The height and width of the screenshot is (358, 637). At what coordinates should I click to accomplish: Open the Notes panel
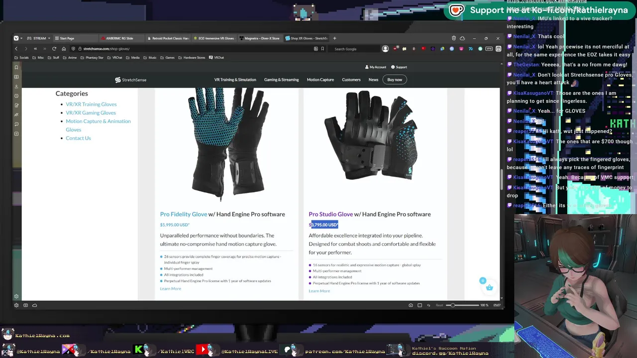tap(16, 105)
